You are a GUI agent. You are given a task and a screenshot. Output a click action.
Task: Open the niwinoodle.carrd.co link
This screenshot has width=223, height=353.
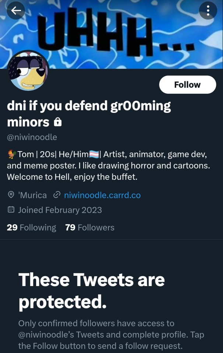click(x=102, y=195)
